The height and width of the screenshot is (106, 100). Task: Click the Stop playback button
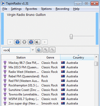point(24,42)
